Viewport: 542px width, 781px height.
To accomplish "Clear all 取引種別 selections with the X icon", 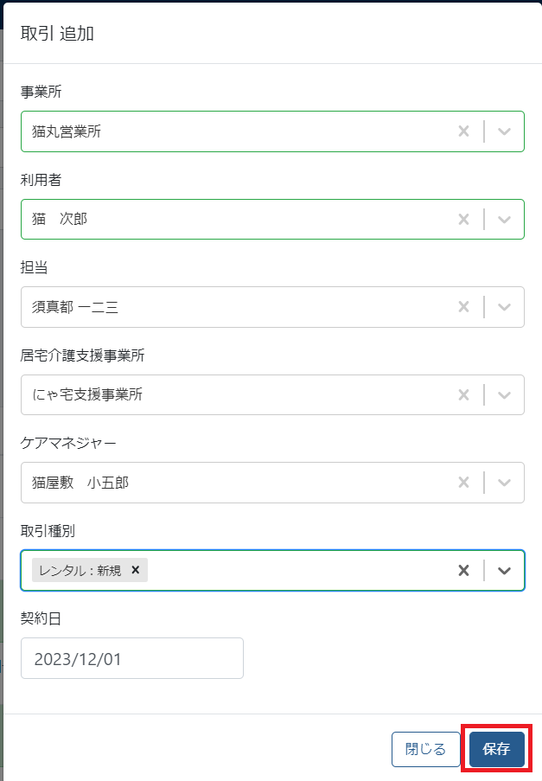I will pos(463,571).
